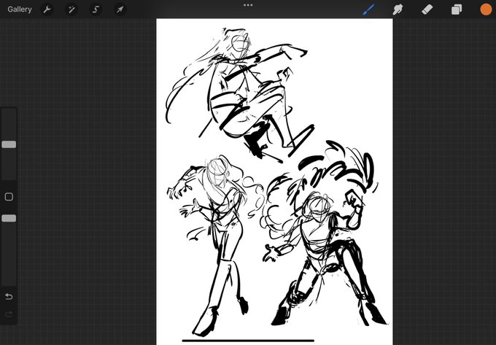Select the Eraser tool

point(427,9)
